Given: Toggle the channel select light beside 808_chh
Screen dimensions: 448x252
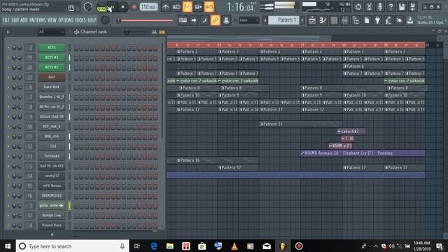Looking at the screenshot, I should (x=69, y=136).
